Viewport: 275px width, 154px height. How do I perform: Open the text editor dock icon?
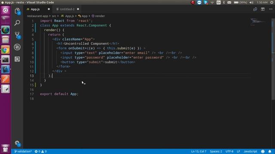pyautogui.click(x=6, y=89)
